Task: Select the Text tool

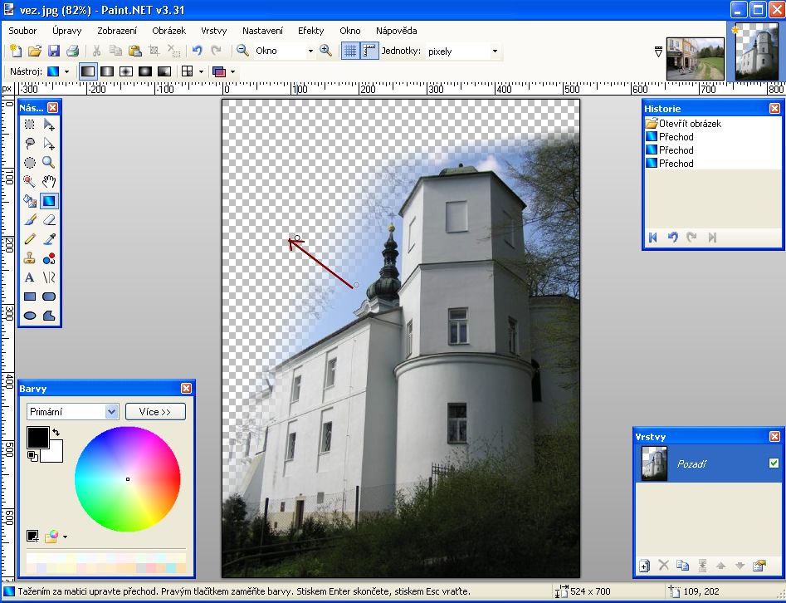Action: click(x=30, y=277)
